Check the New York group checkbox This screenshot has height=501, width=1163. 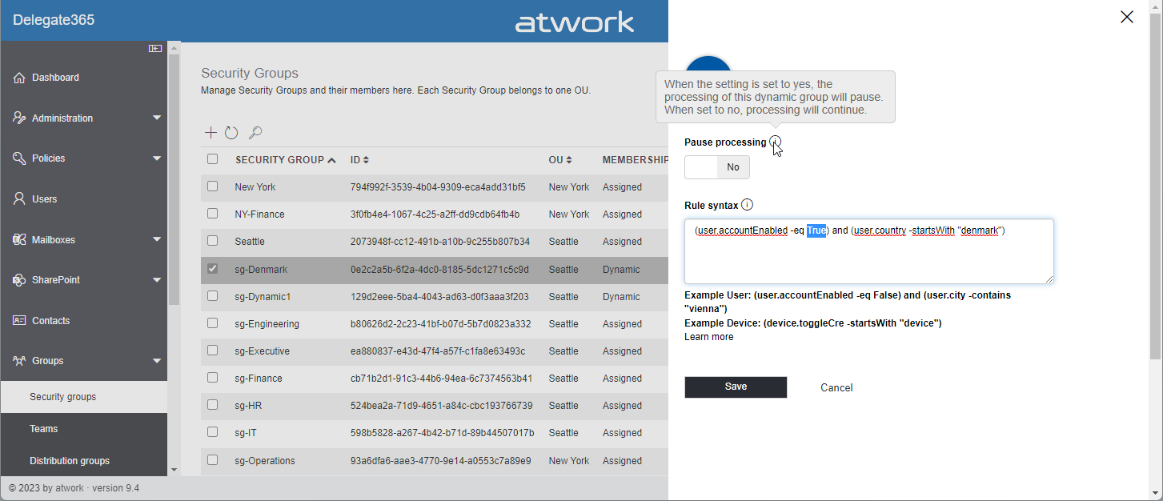(212, 186)
